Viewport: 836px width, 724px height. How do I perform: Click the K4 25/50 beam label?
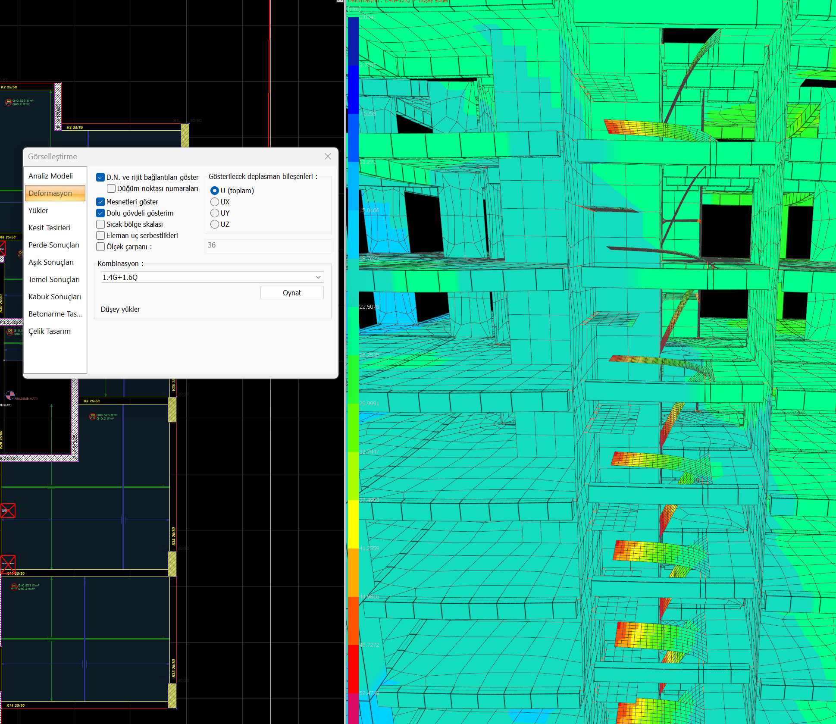click(75, 128)
